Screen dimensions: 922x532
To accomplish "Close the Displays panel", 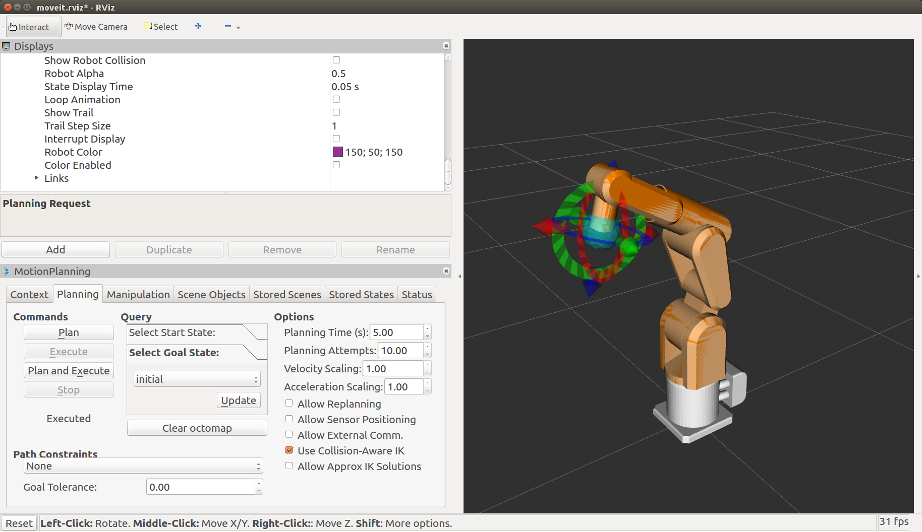I will click(x=446, y=46).
